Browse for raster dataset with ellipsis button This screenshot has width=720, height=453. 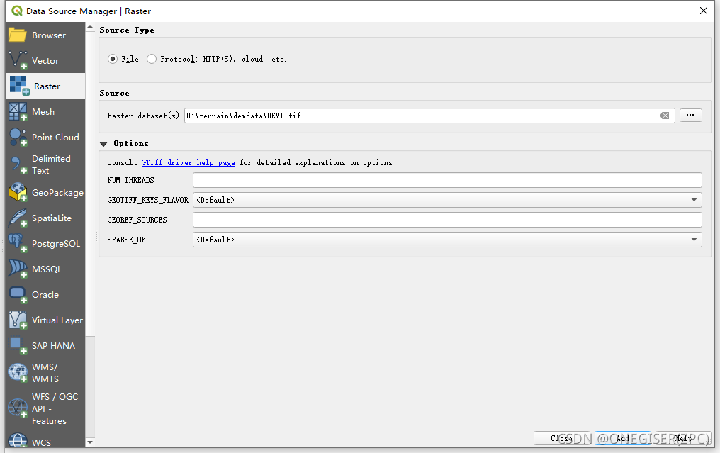tap(691, 115)
